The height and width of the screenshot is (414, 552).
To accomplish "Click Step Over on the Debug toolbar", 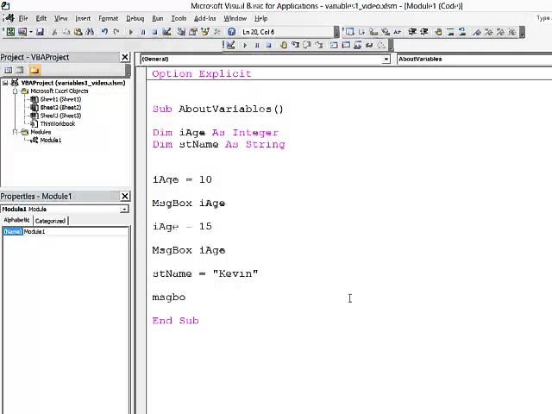I will [307, 45].
